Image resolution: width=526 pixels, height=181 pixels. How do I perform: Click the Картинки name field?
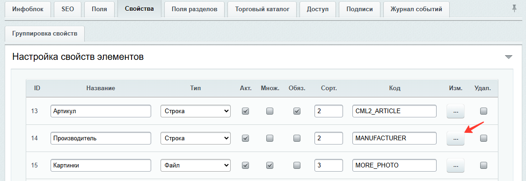click(x=101, y=165)
